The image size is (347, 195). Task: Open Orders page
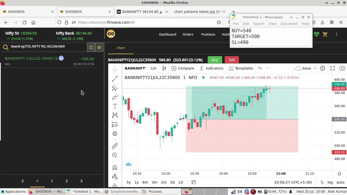click(x=188, y=34)
